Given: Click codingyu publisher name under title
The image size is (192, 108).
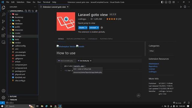Looking at the screenshot, I should click(x=82, y=19).
